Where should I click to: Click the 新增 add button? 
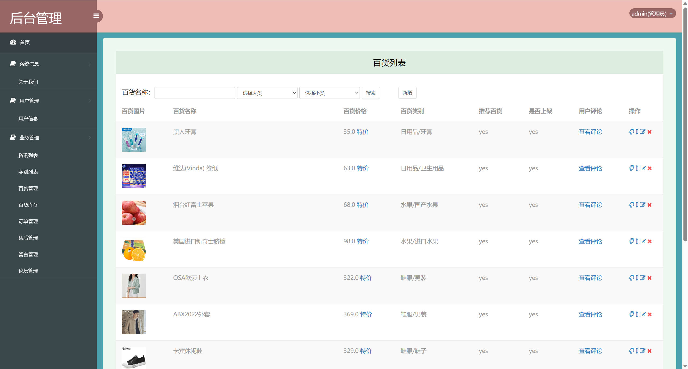pyautogui.click(x=407, y=93)
